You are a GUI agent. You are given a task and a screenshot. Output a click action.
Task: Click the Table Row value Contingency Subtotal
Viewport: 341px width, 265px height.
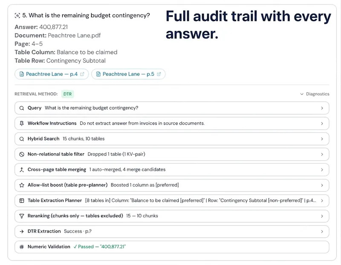point(76,60)
